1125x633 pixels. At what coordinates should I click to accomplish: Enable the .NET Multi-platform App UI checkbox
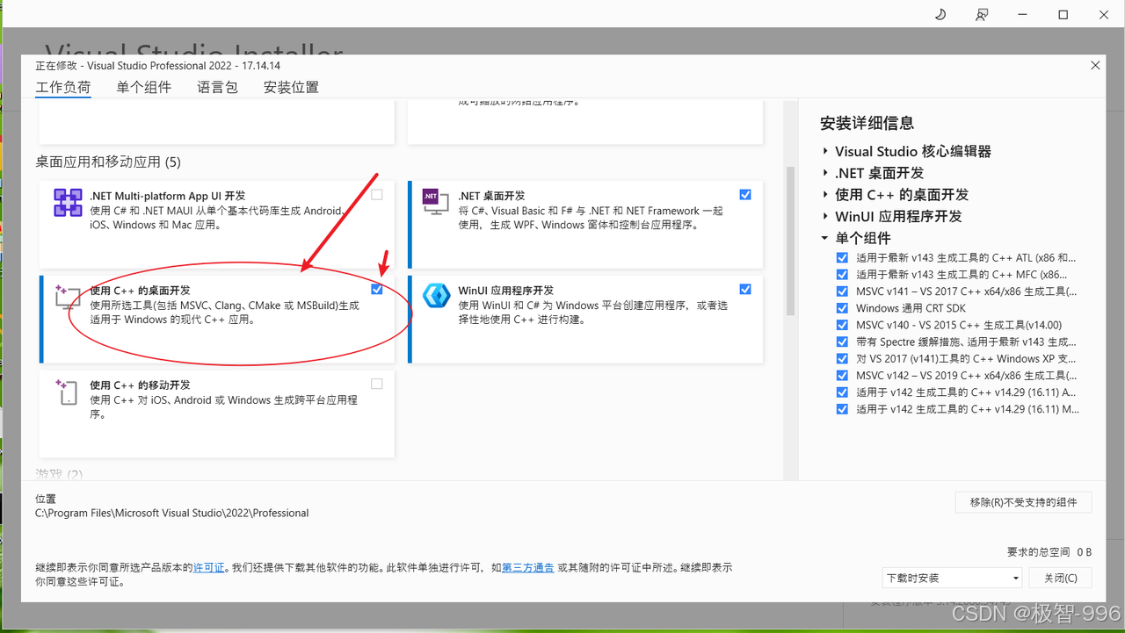tap(377, 195)
